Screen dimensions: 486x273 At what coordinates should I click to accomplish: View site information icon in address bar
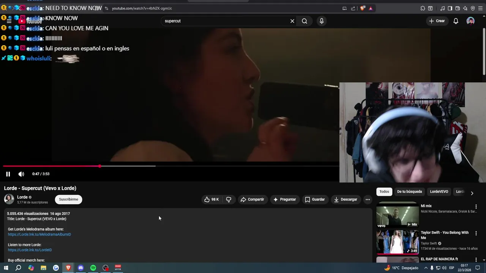106,8
